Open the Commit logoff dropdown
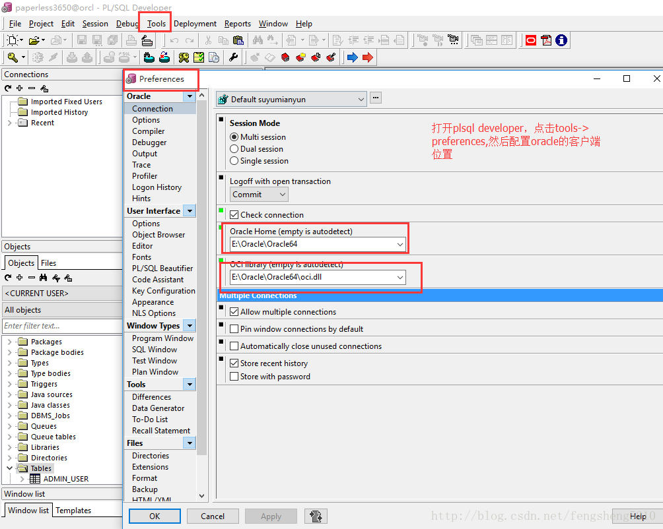 (283, 195)
